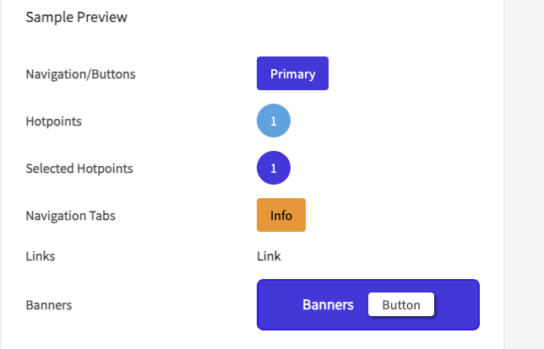Select the Navigation Tabs label
This screenshot has width=544, height=349.
(71, 215)
